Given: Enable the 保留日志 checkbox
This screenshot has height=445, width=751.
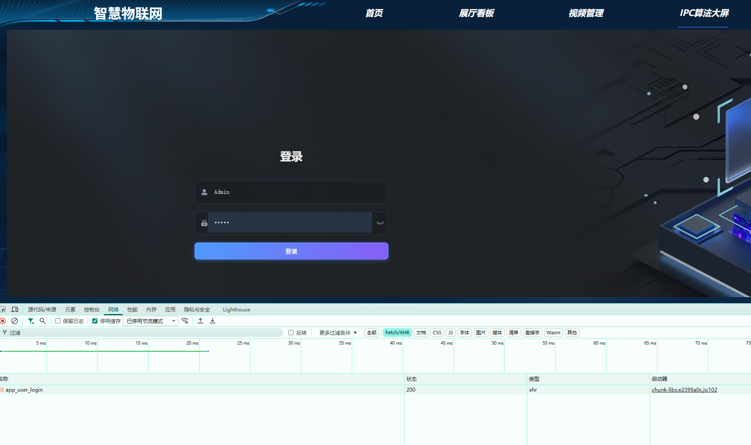Looking at the screenshot, I should [x=58, y=321].
